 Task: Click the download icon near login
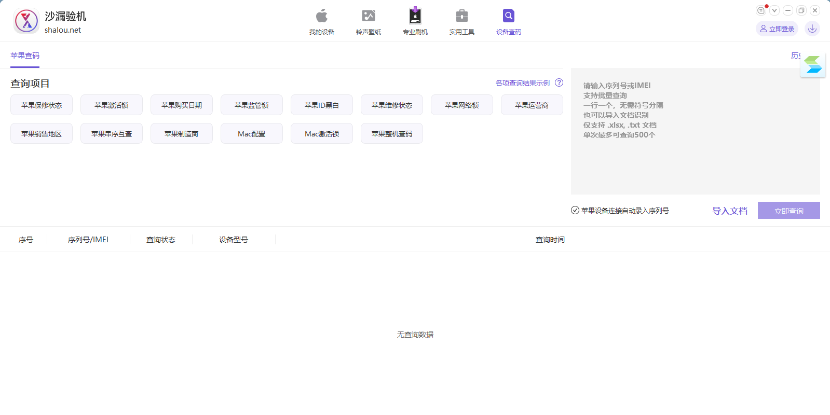click(x=812, y=29)
